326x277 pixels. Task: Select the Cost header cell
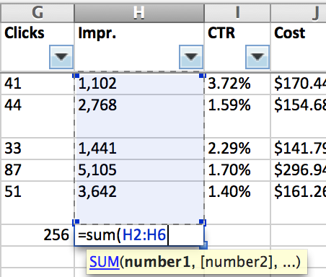[299, 47]
